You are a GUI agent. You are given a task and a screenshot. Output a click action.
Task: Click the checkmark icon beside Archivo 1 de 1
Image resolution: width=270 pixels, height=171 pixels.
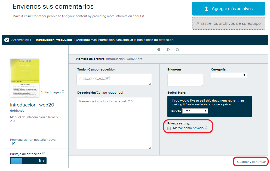pyautogui.click(x=7, y=40)
